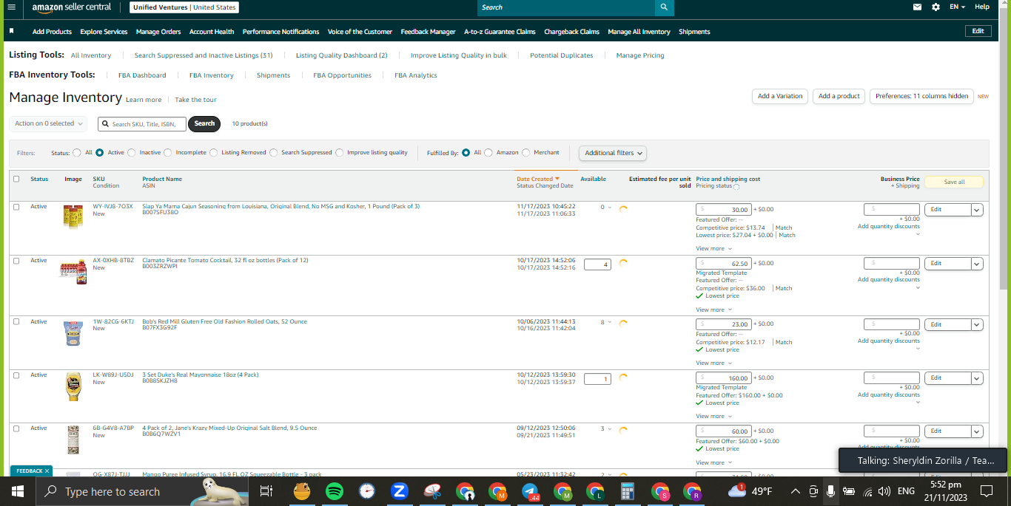
Task: Click the Duke's Mayonnaise product image
Action: click(73, 386)
